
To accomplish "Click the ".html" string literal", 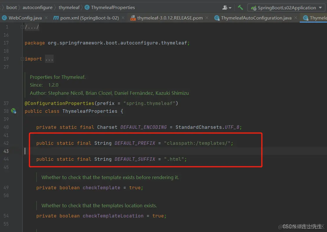I will [174, 159].
